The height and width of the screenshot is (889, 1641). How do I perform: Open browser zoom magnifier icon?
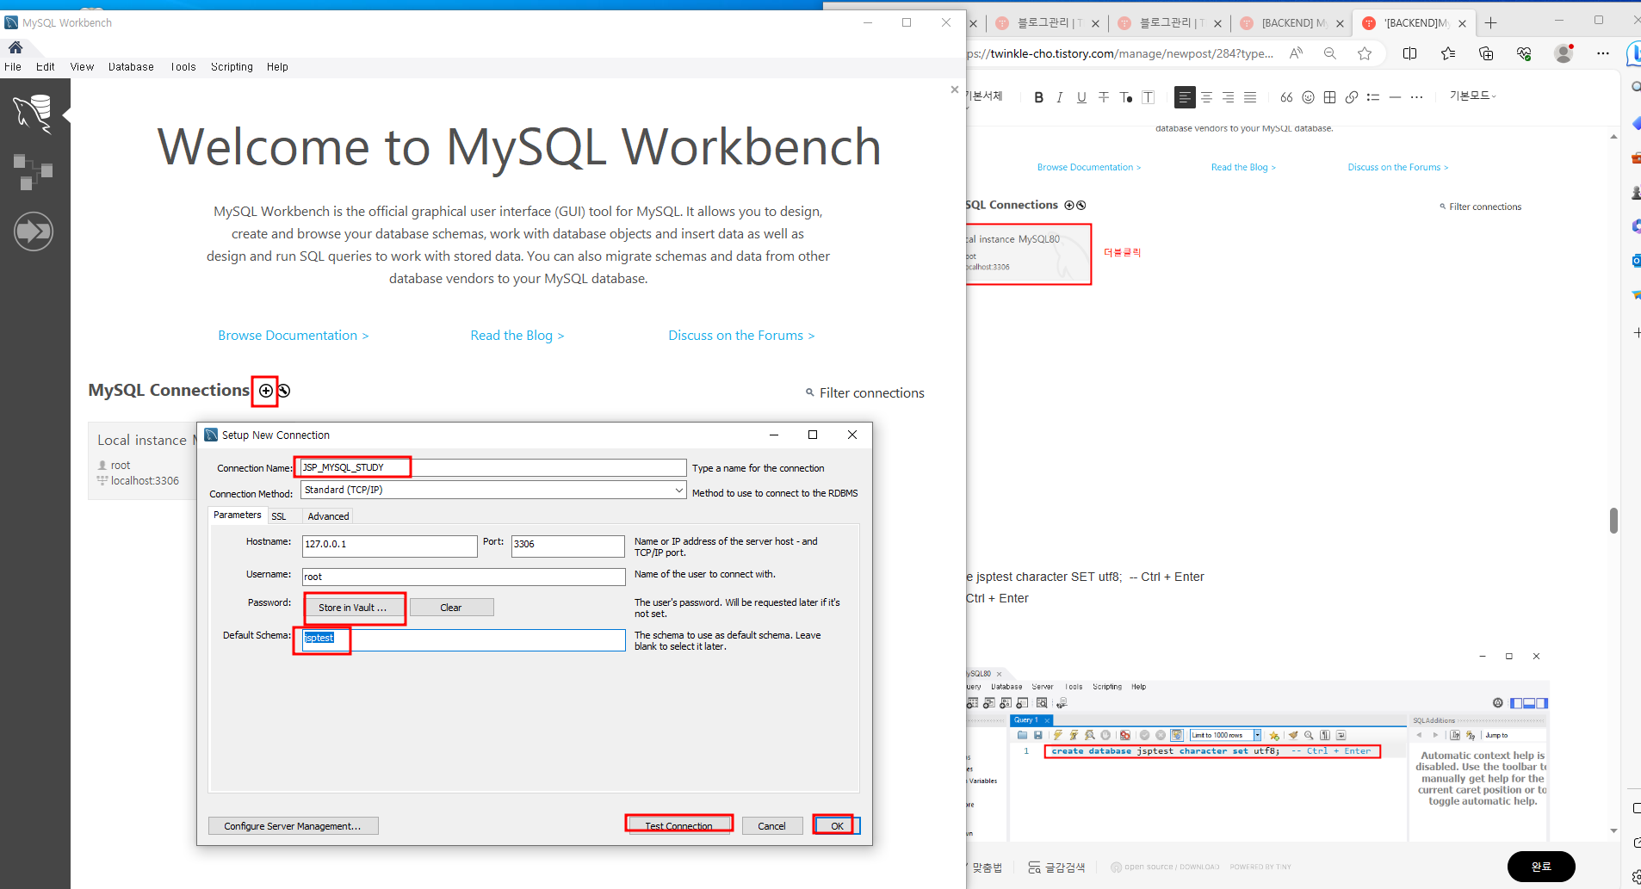click(1330, 53)
